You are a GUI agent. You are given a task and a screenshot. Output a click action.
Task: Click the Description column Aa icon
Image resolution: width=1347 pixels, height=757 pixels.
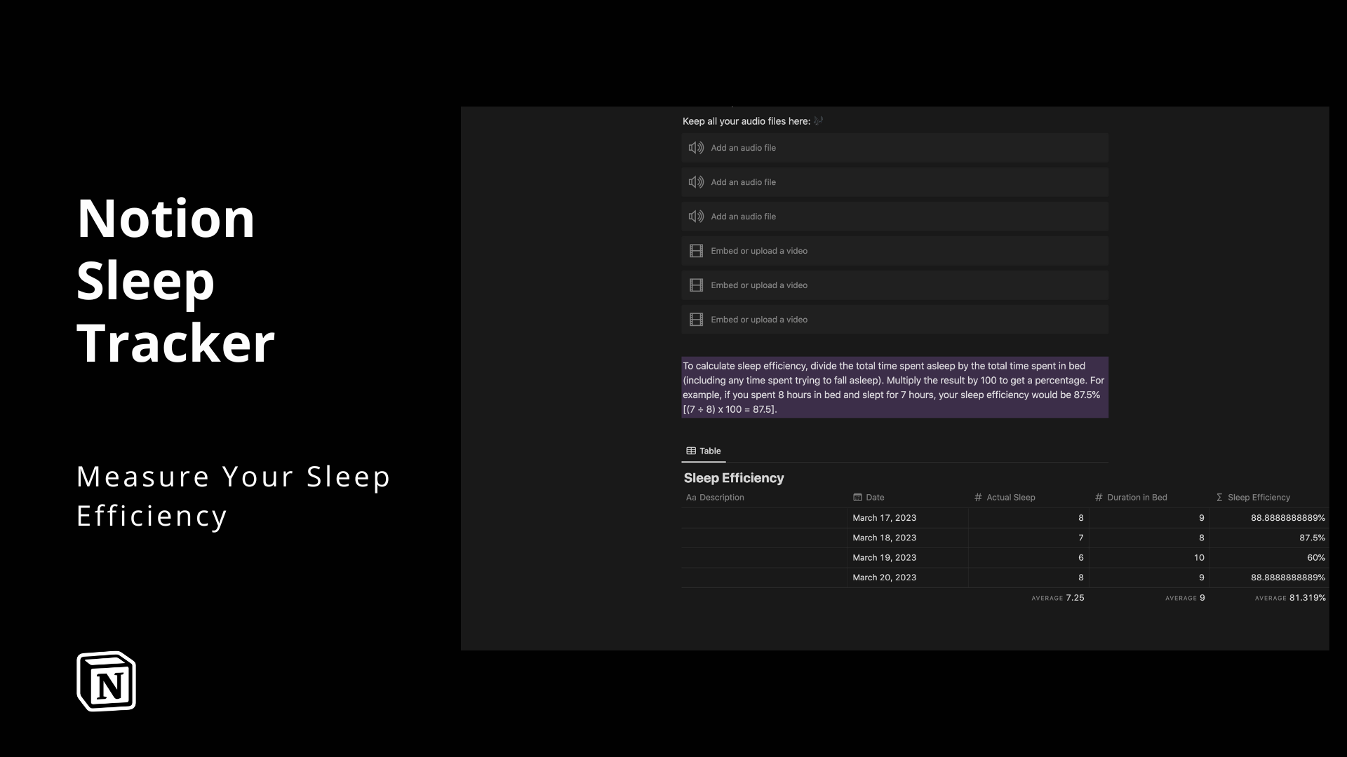[x=691, y=498]
